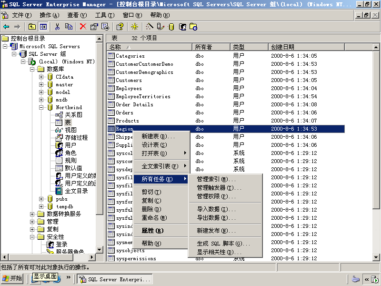Viewport: 381px width, 286px height.
Task: Click the Register server toolbar icon
Action: (x=160, y=27)
